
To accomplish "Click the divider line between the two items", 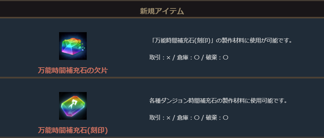I will click(x=162, y=77).
